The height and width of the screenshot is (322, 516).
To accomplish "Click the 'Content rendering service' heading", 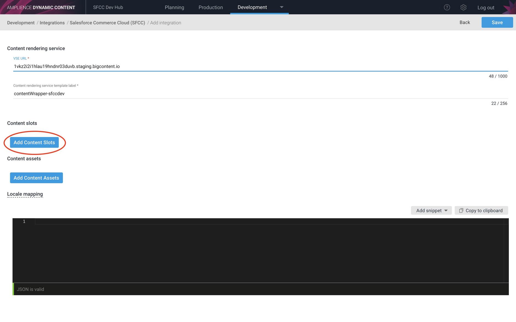I will 36,49.
